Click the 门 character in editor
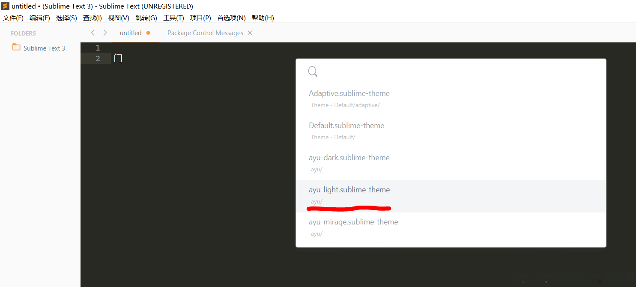The width and height of the screenshot is (636, 287). (118, 58)
